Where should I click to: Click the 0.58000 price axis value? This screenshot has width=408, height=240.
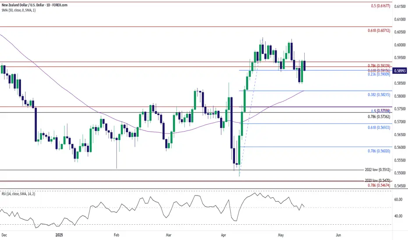coord(400,96)
